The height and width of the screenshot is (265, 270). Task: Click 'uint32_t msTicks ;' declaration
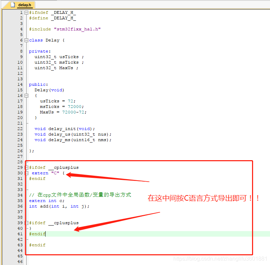59,63
